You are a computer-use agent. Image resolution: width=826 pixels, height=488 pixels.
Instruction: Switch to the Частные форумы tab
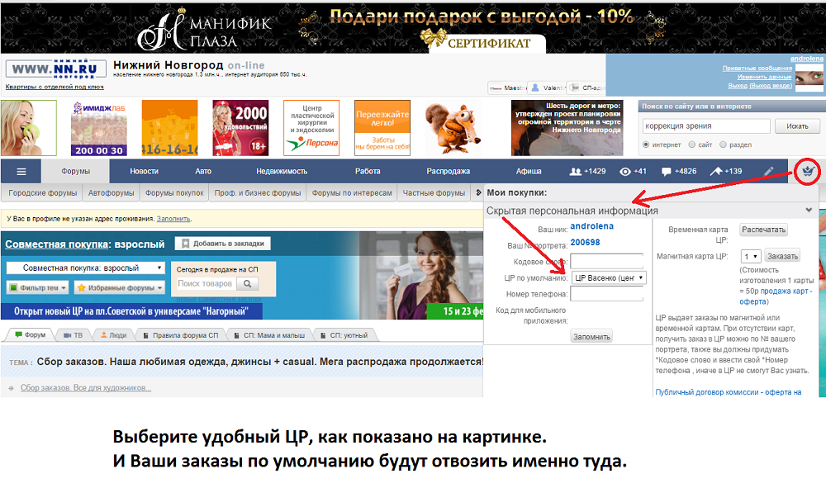click(x=434, y=192)
